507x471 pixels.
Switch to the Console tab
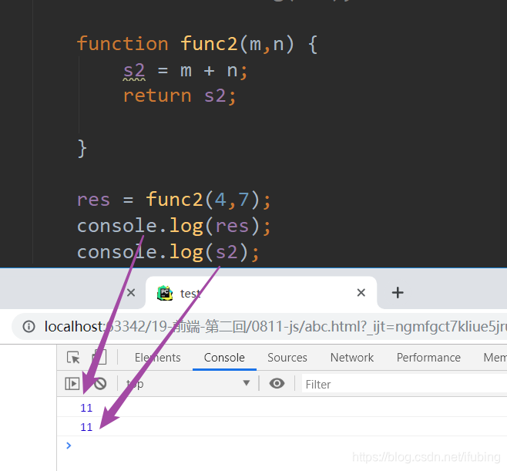pyautogui.click(x=224, y=358)
